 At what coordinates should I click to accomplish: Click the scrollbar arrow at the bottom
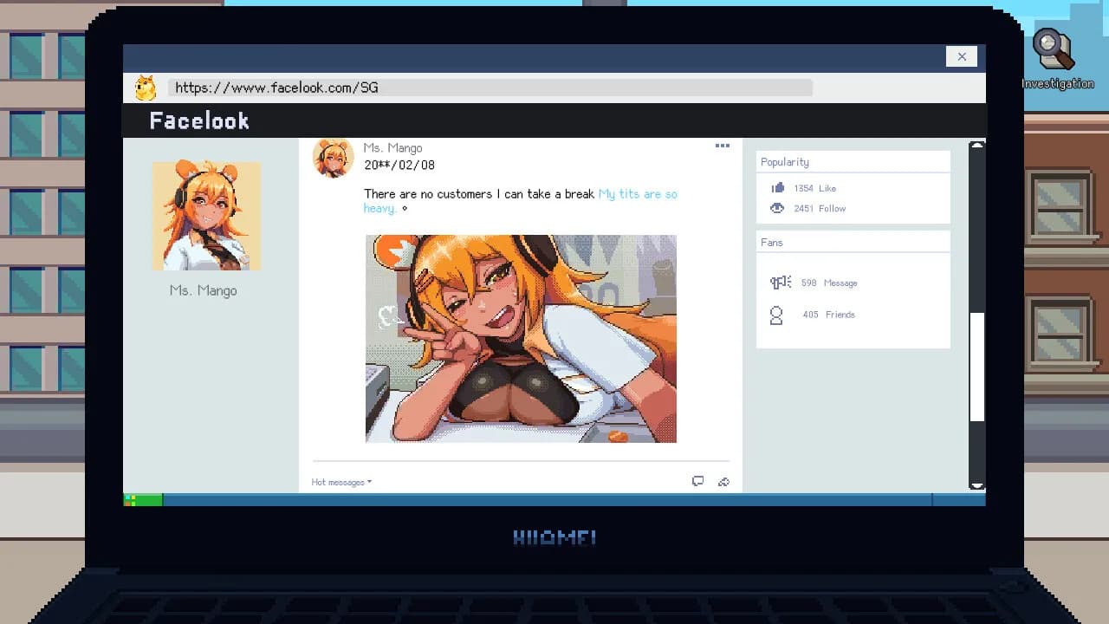[977, 484]
